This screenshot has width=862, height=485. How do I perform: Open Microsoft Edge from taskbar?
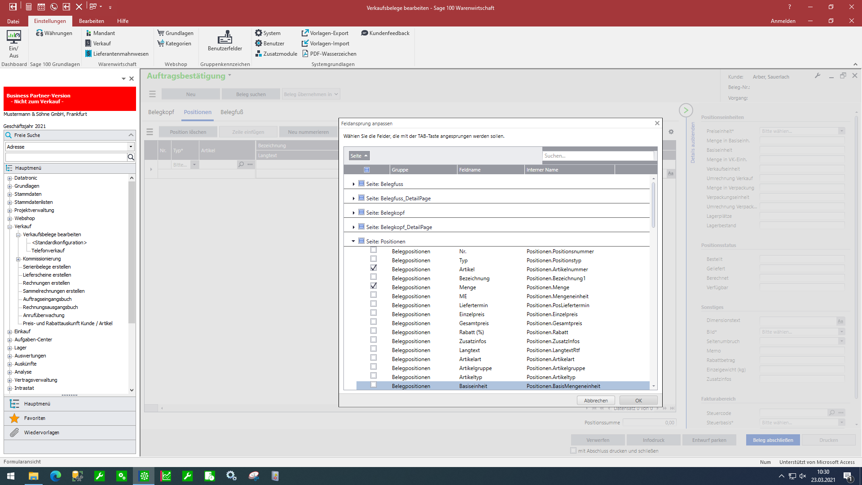click(x=56, y=476)
